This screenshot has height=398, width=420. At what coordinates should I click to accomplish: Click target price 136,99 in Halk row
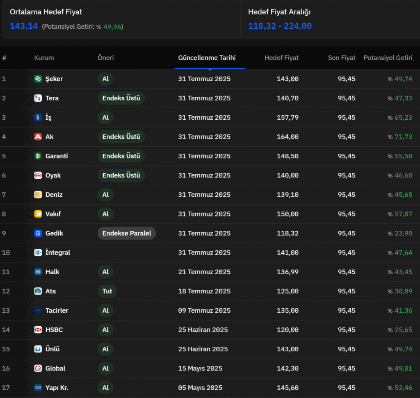click(288, 272)
